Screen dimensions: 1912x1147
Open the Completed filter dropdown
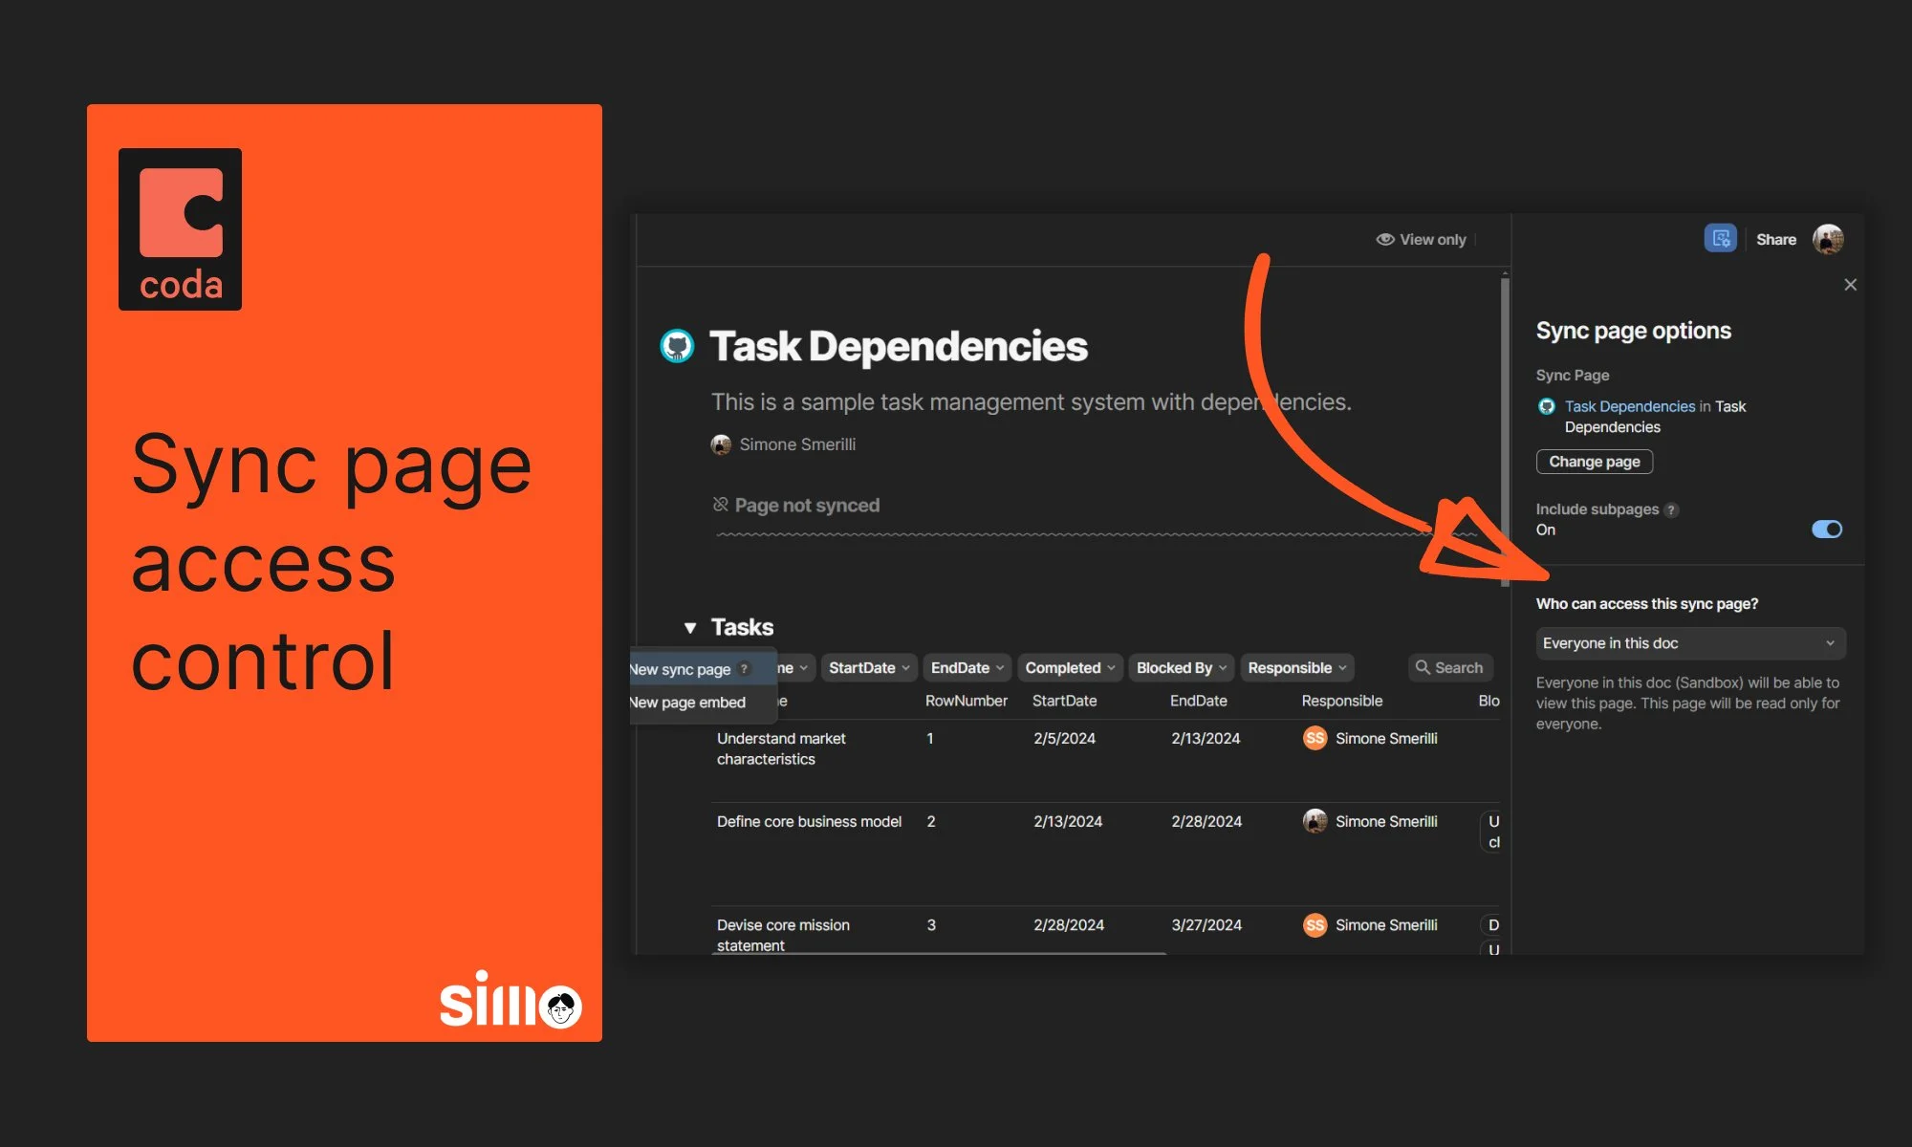(x=1069, y=668)
